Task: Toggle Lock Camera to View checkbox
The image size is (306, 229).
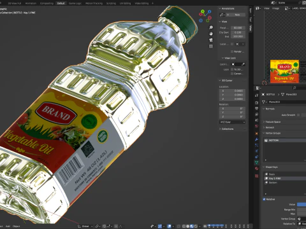Action: (x=232, y=74)
